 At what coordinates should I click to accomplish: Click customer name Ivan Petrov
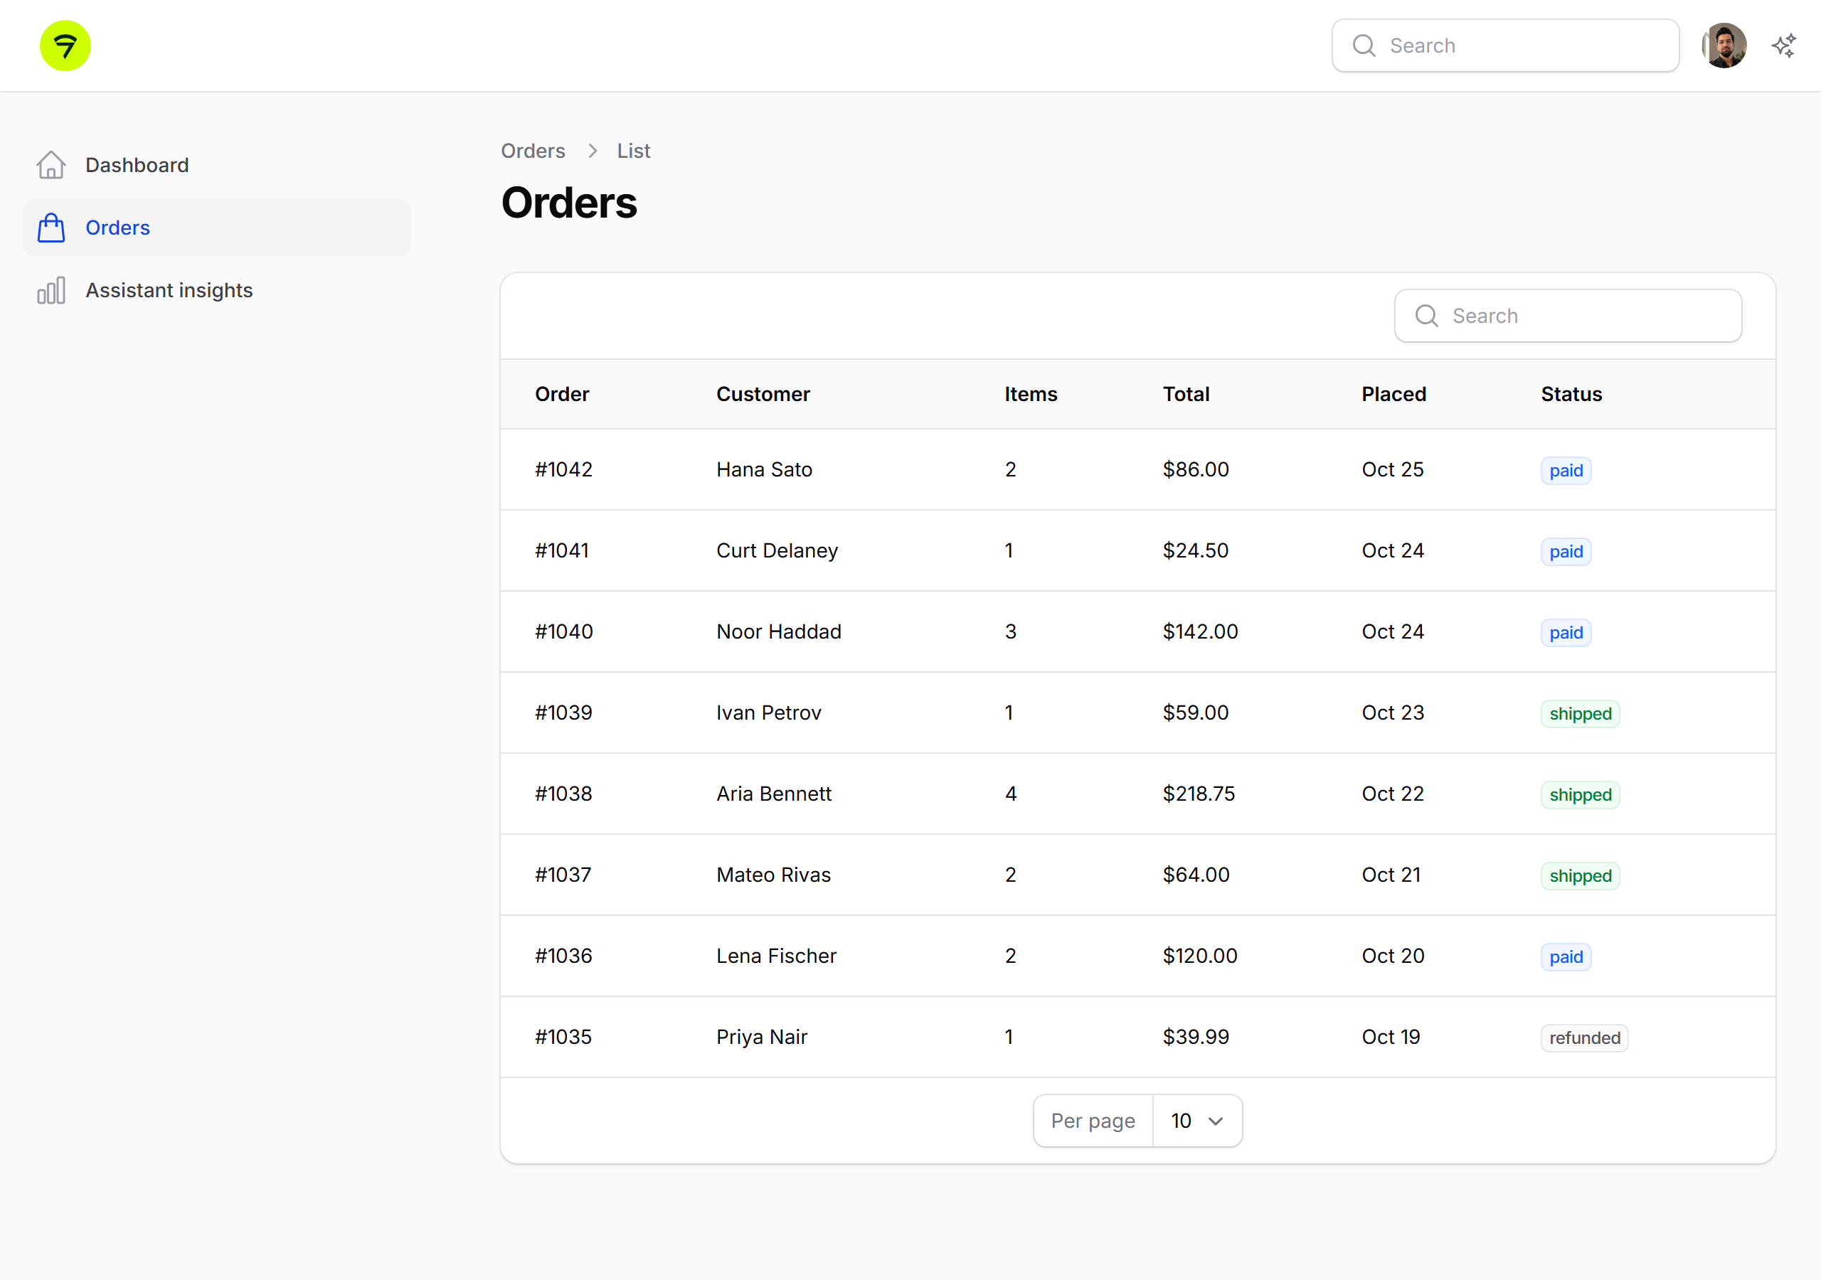(768, 712)
